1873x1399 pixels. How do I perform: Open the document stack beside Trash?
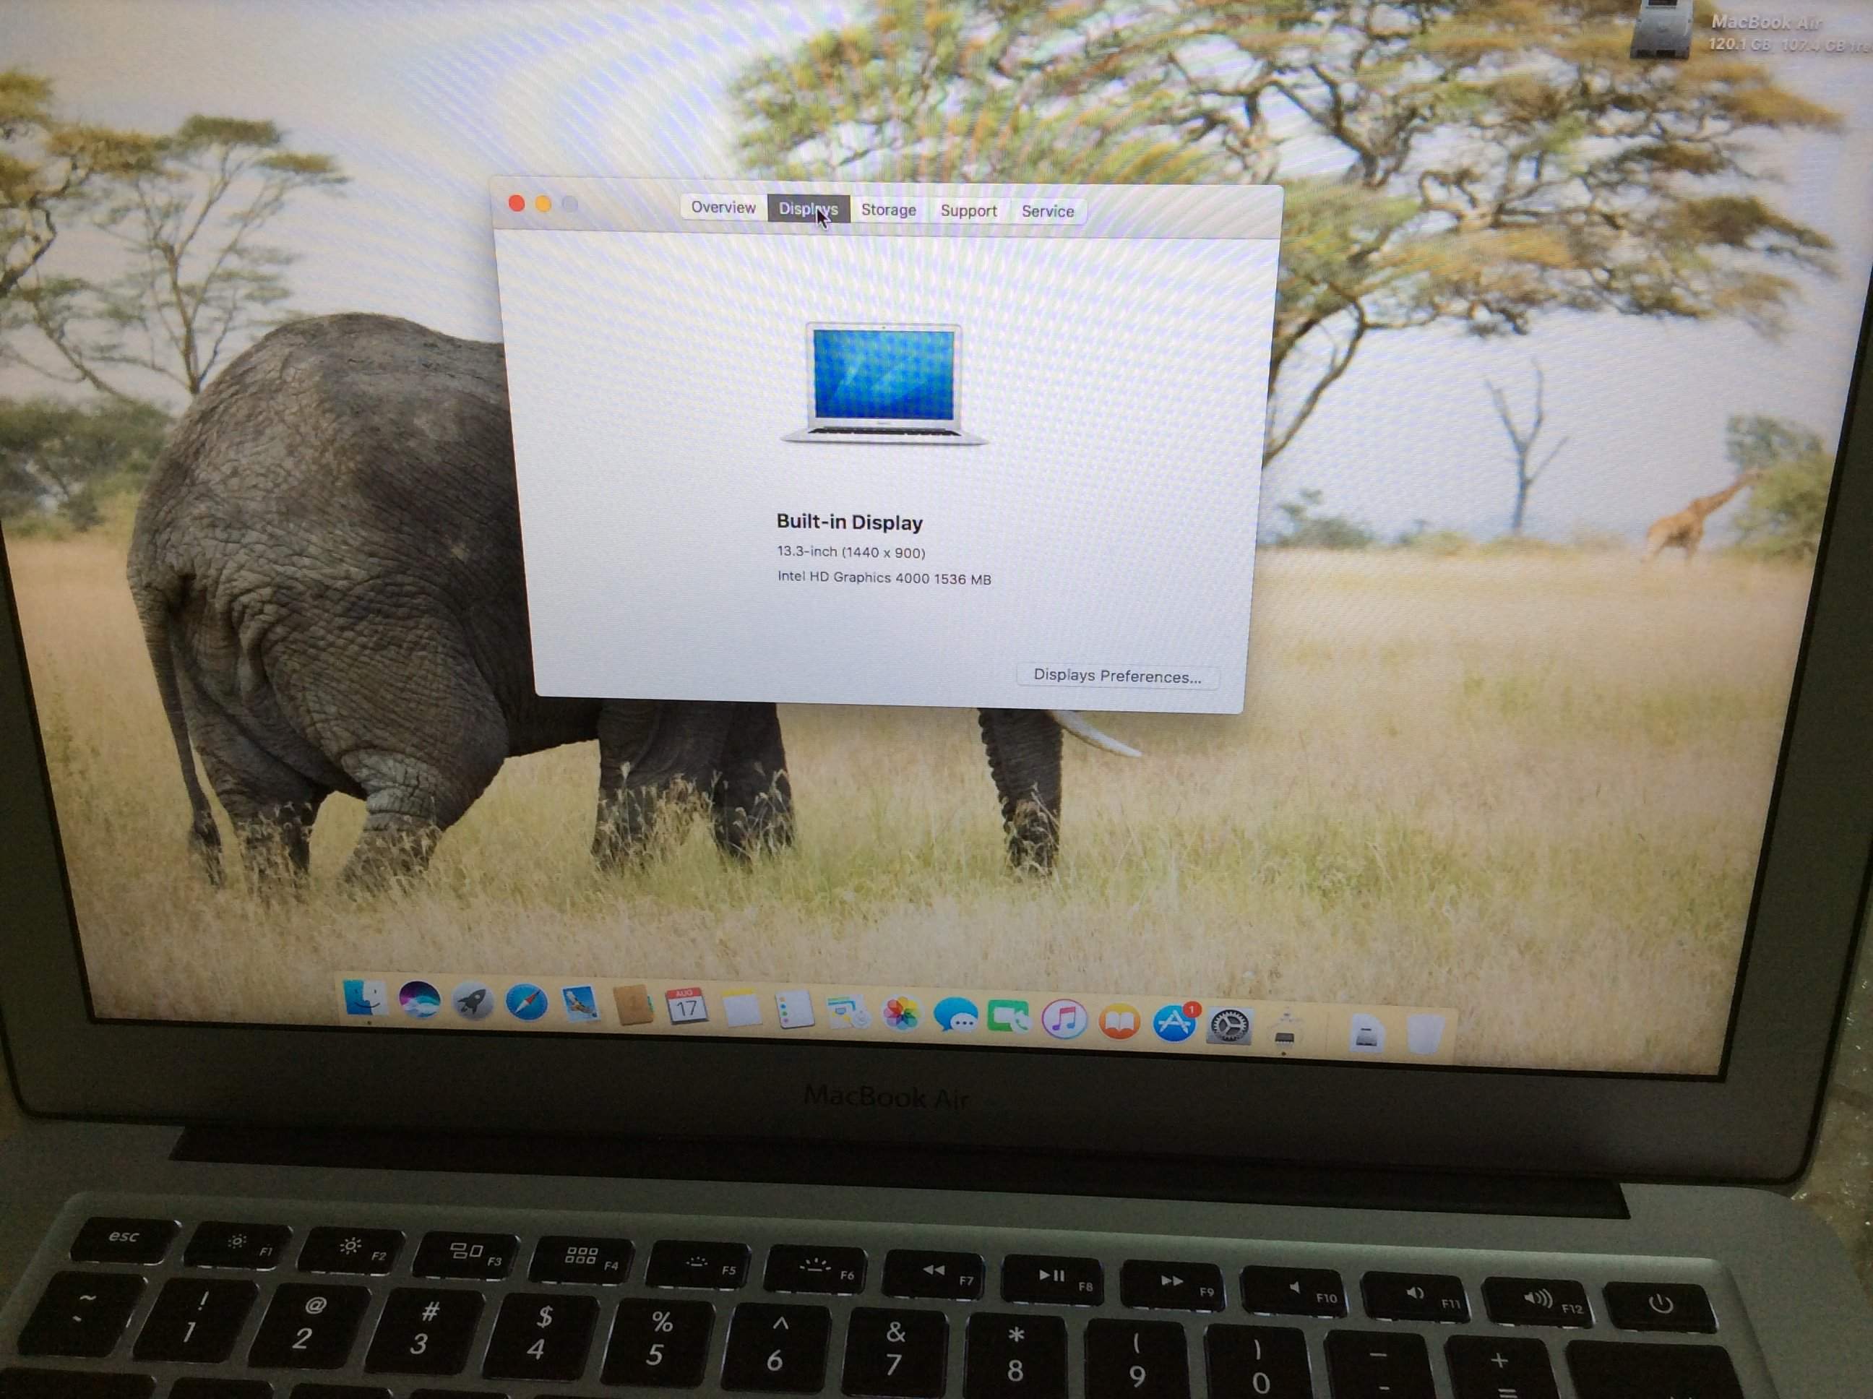click(x=1366, y=1034)
